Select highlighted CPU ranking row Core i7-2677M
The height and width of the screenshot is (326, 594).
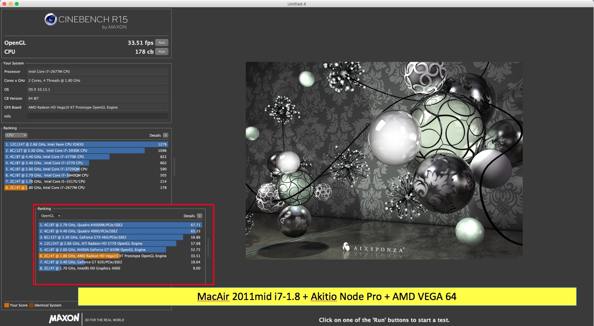point(86,188)
